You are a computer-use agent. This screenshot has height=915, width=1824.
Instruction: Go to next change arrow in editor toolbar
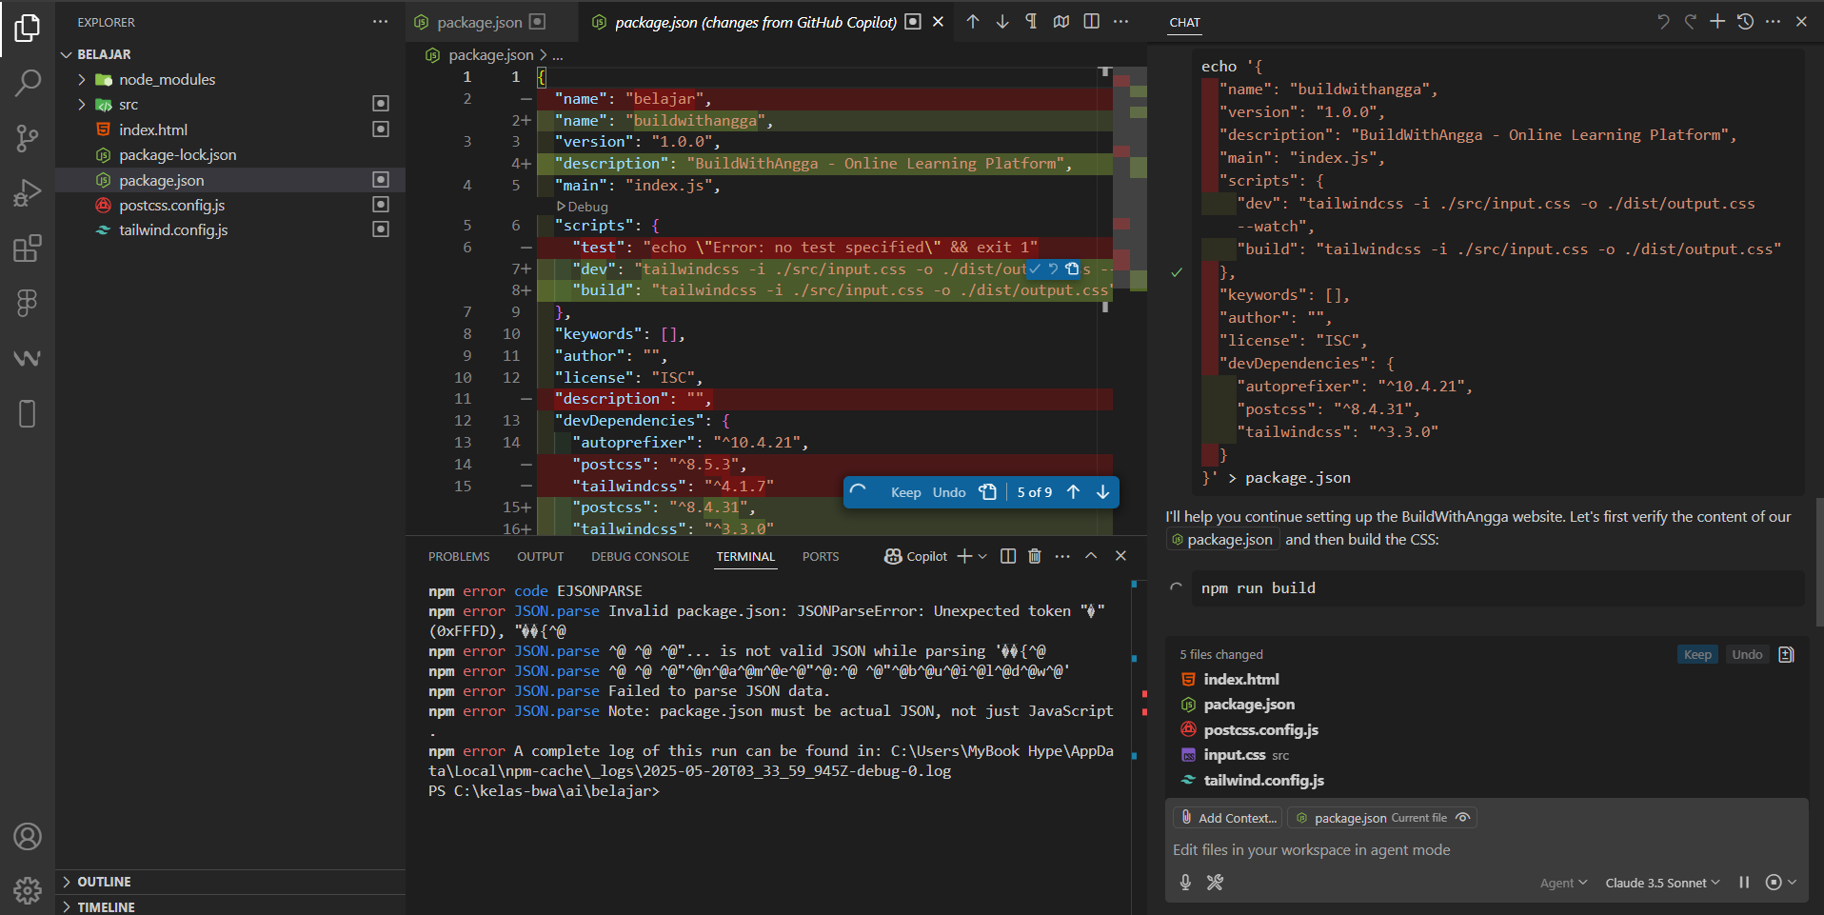1002,21
